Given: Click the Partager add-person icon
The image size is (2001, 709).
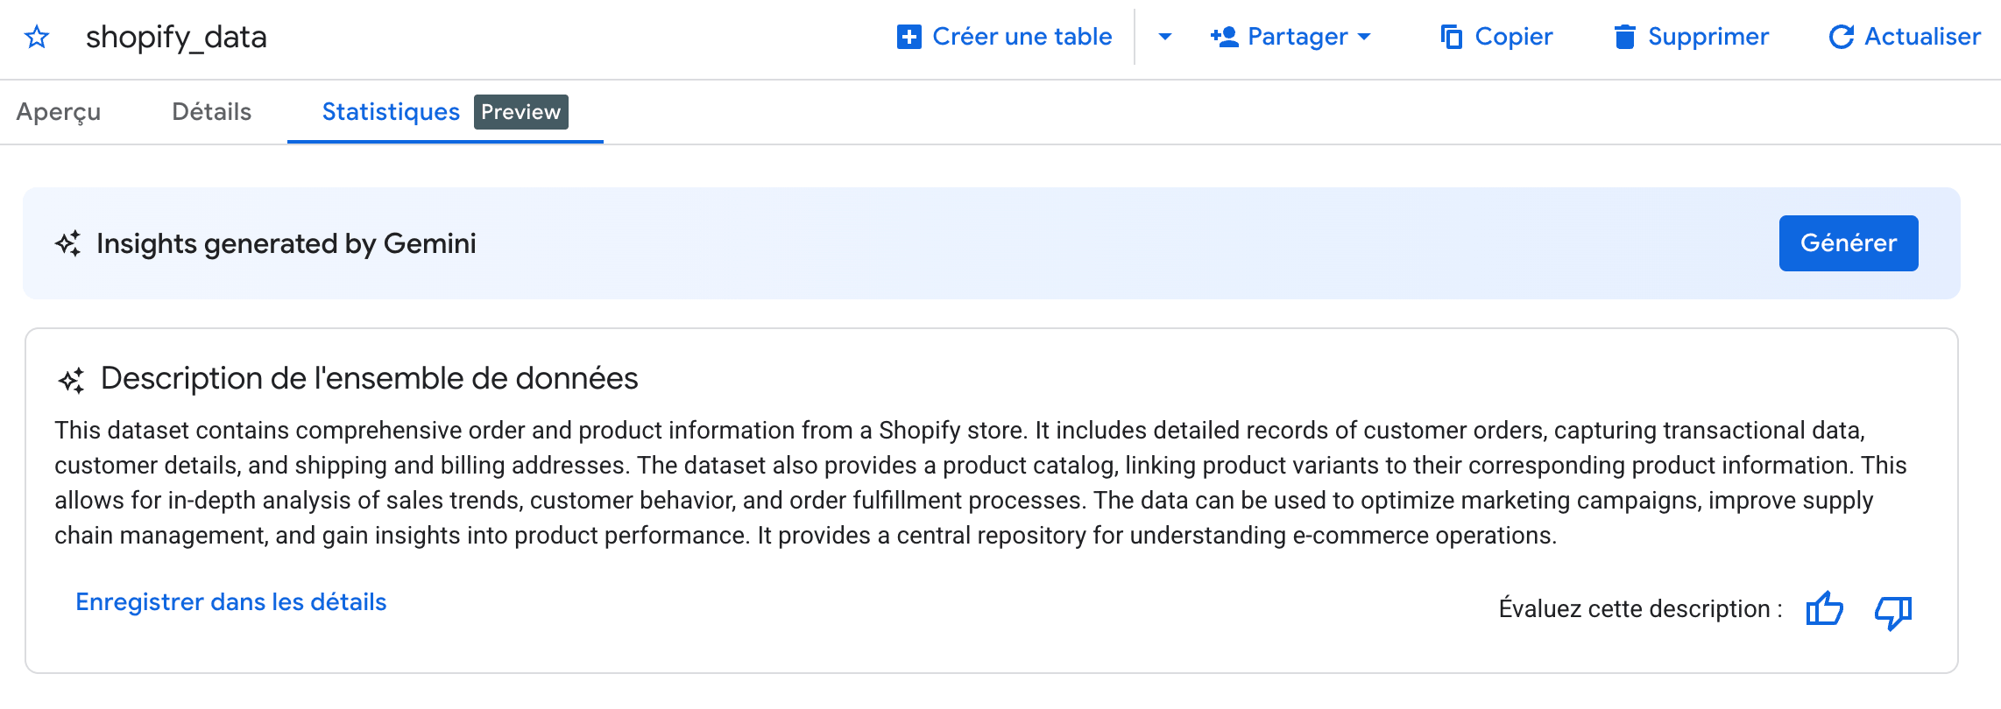Looking at the screenshot, I should tap(1224, 37).
